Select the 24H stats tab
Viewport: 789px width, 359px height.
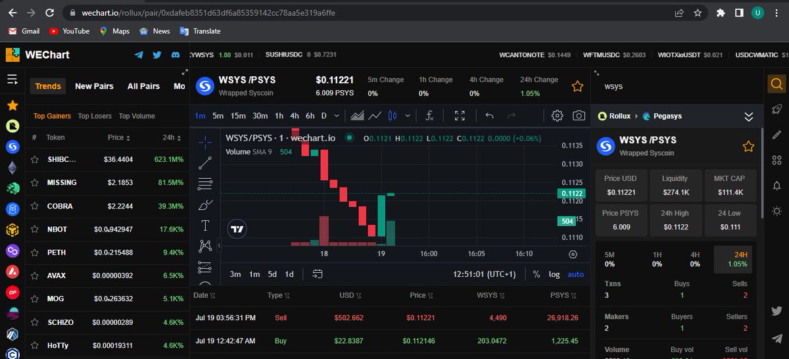coord(732,260)
